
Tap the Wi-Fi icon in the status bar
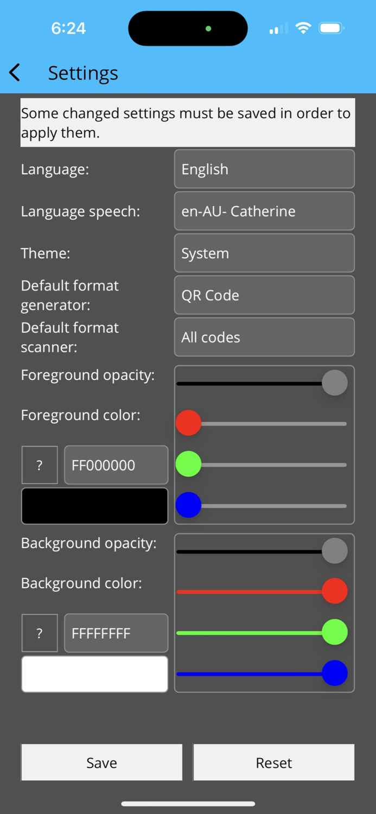coord(304,28)
